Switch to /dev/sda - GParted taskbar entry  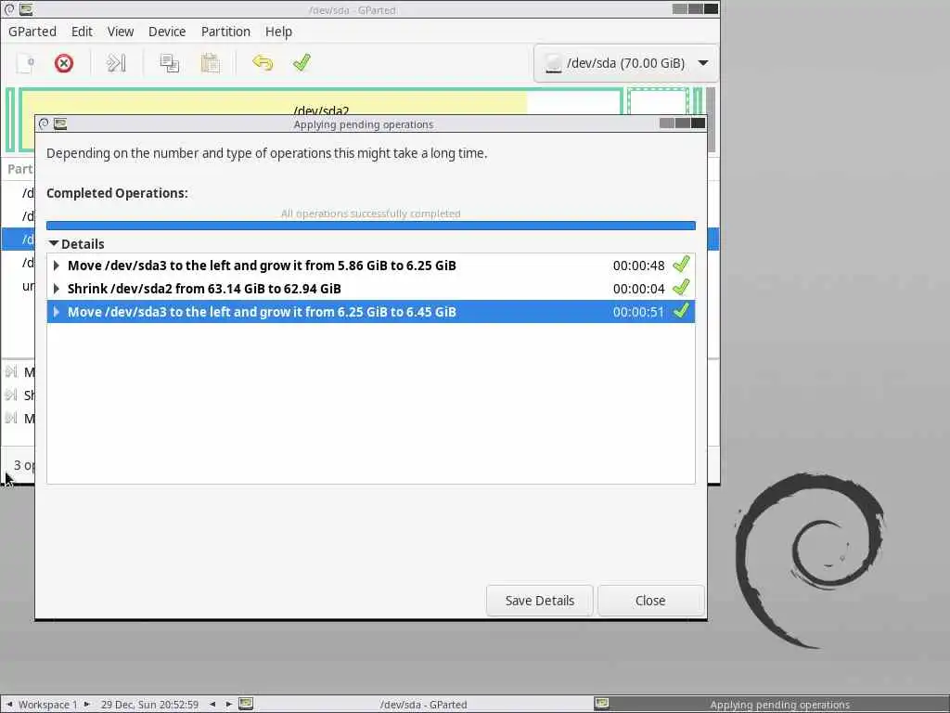coord(423,705)
